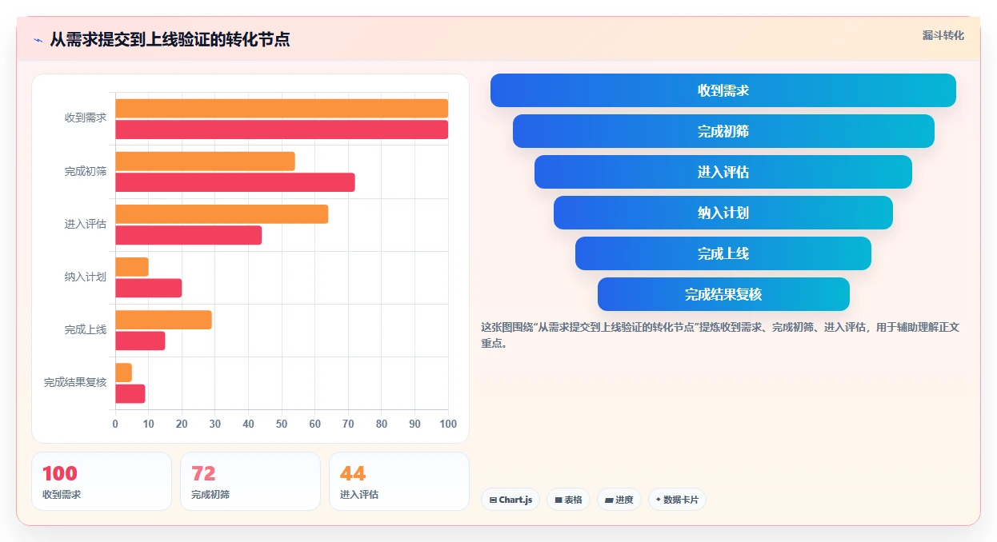Click the orange bar for 收到需求
This screenshot has height=542, width=997.
point(282,109)
